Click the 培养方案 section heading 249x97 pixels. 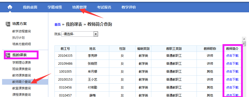(x=20, y=24)
